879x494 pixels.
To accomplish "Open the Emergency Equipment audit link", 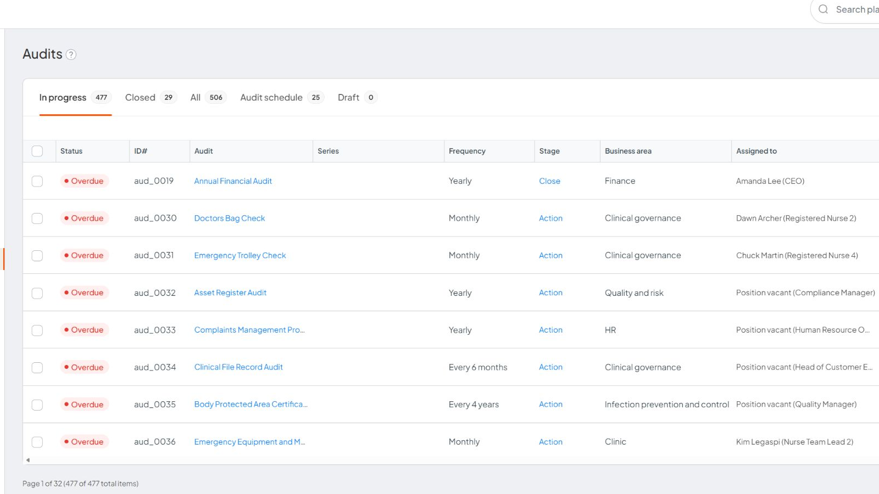I will (x=249, y=442).
